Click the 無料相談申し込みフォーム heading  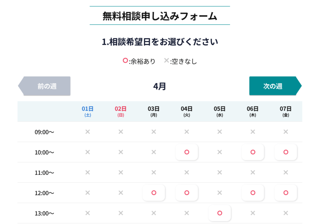[x=160, y=16]
